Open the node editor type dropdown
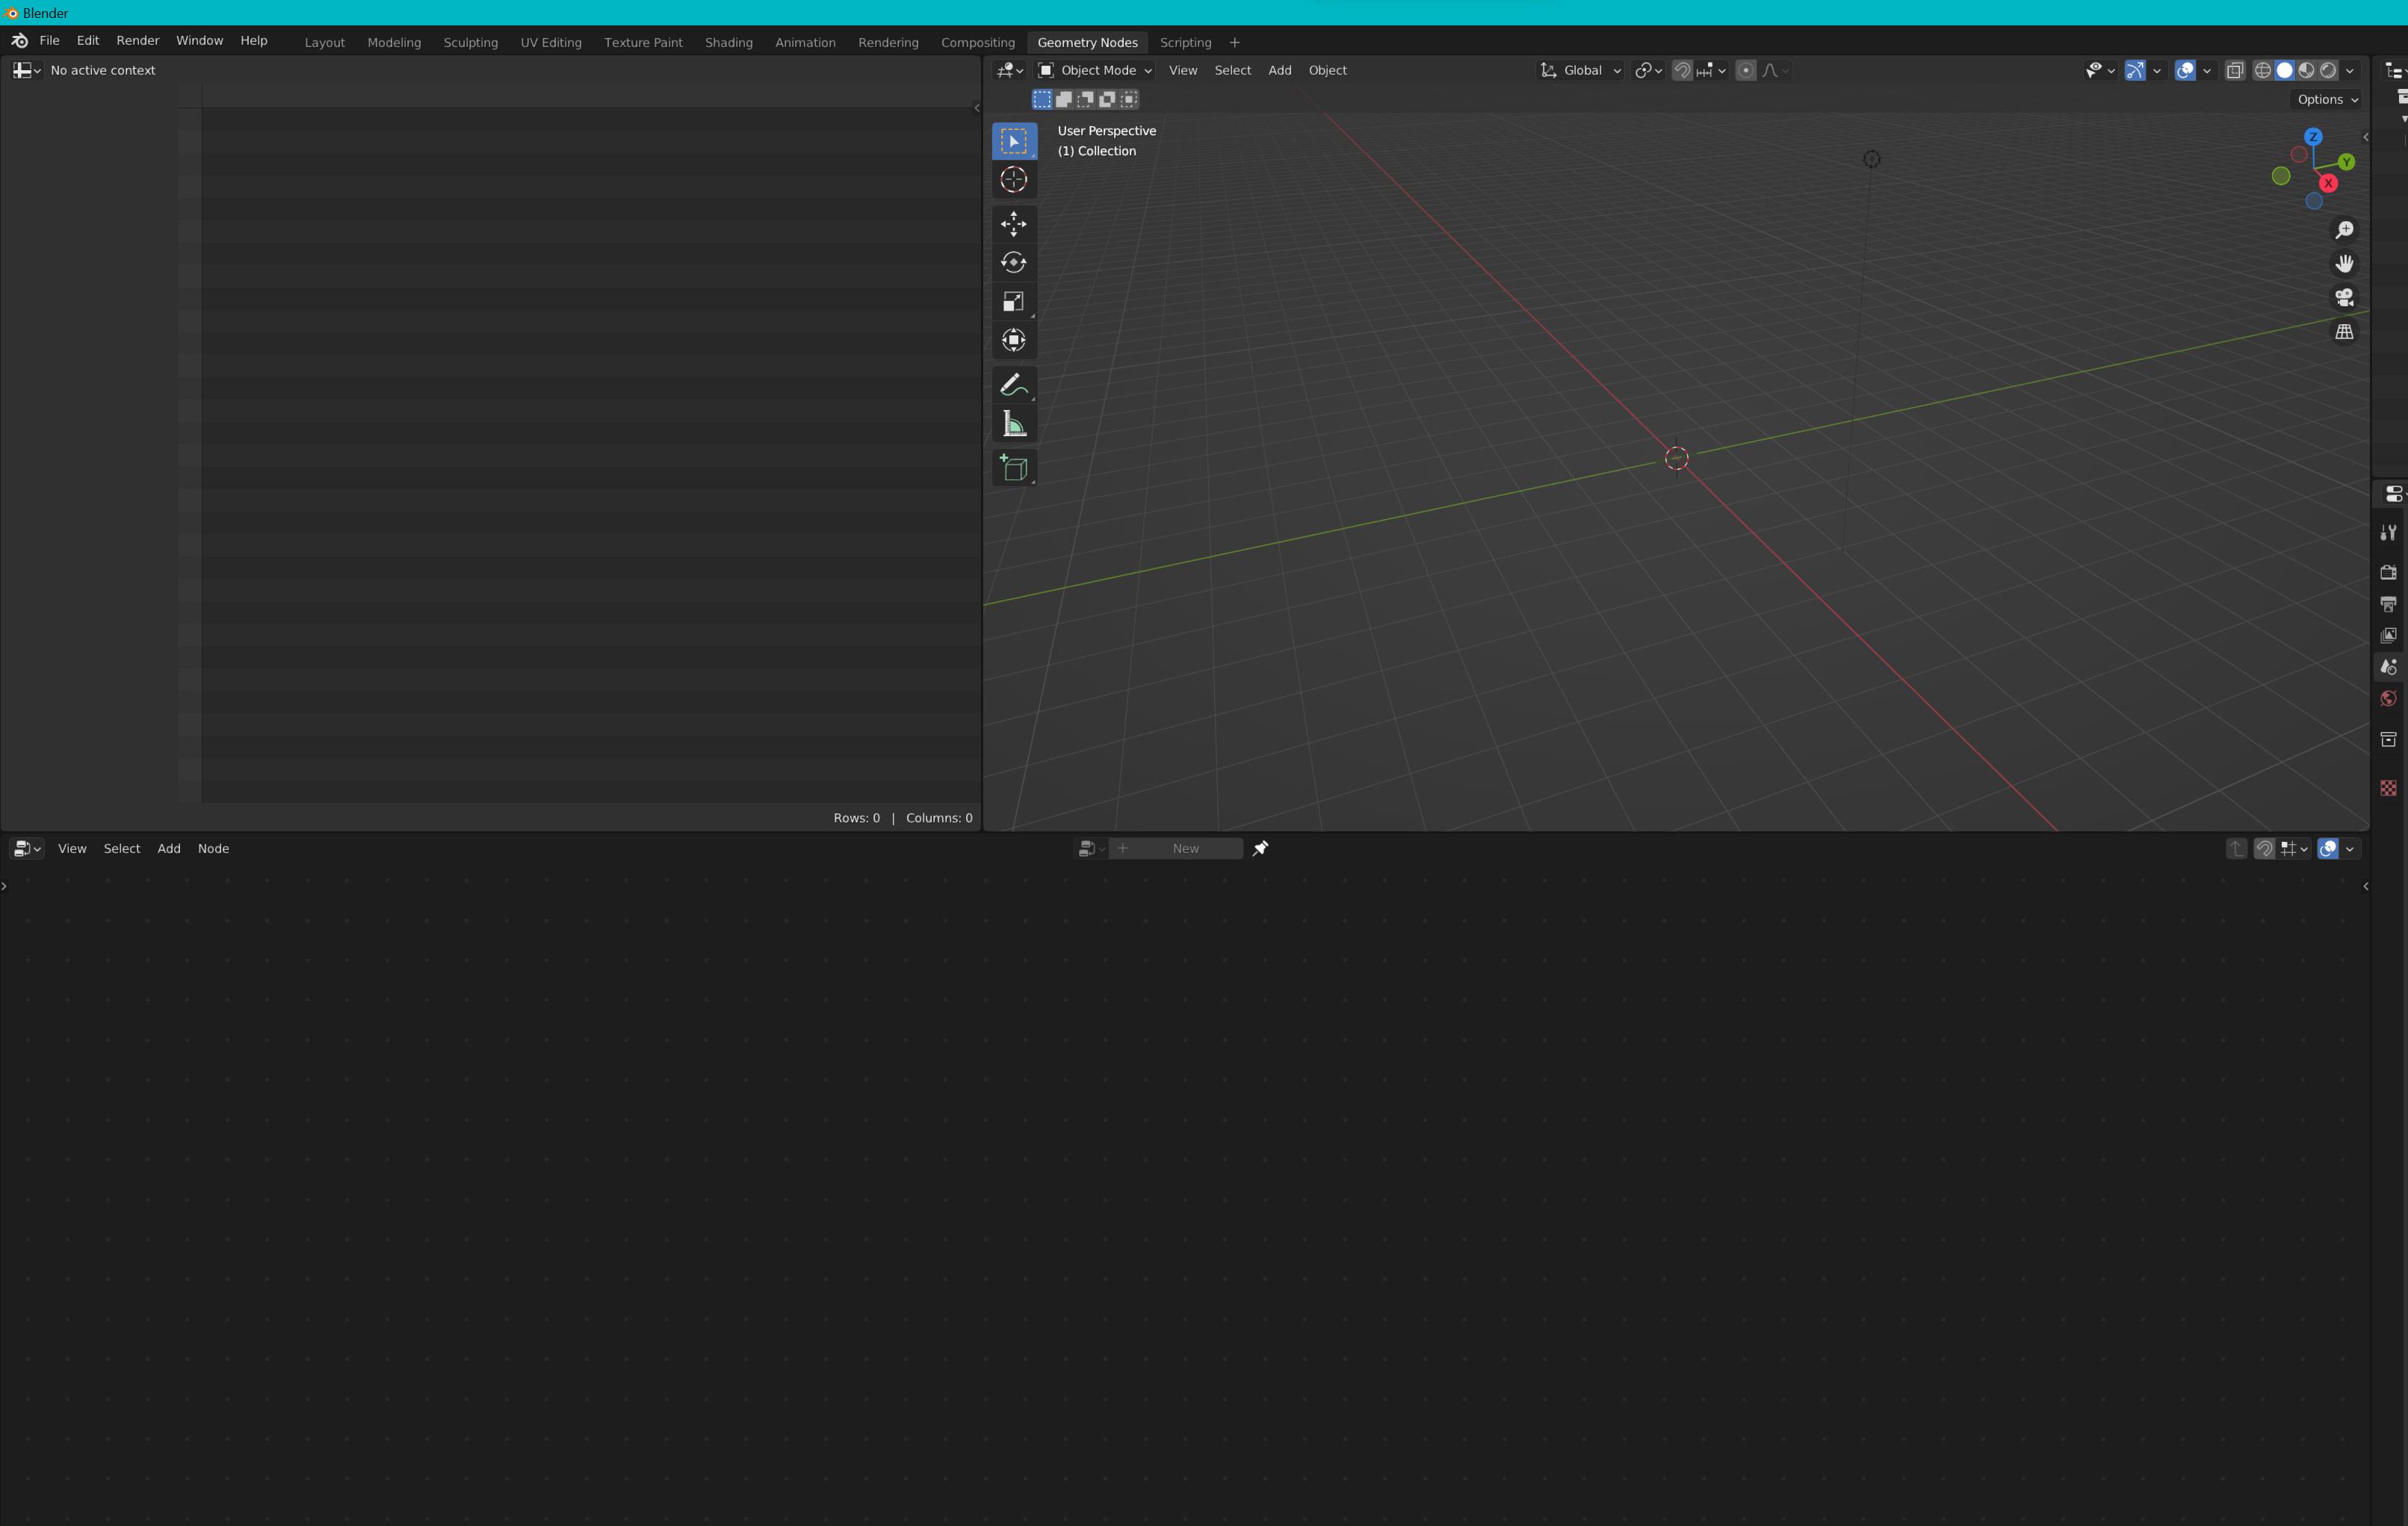Screen dimensions: 2408x1526 pyautogui.click(x=26, y=848)
